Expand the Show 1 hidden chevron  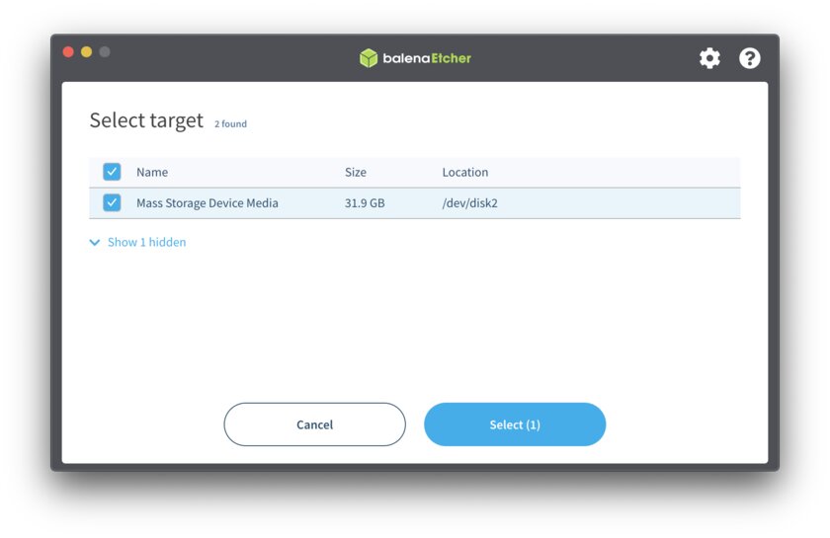click(x=95, y=242)
